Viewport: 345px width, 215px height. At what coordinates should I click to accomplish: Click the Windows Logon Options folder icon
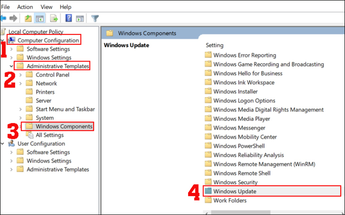(x=208, y=100)
